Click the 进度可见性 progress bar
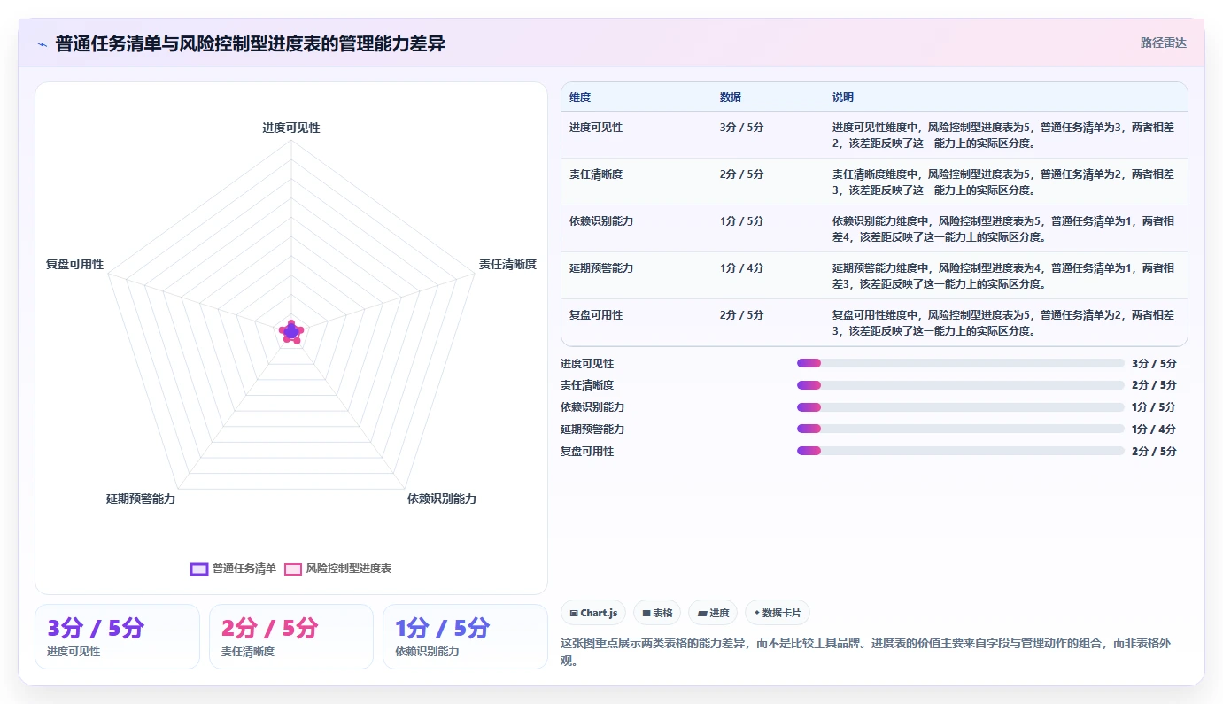The height and width of the screenshot is (704, 1223). (960, 363)
